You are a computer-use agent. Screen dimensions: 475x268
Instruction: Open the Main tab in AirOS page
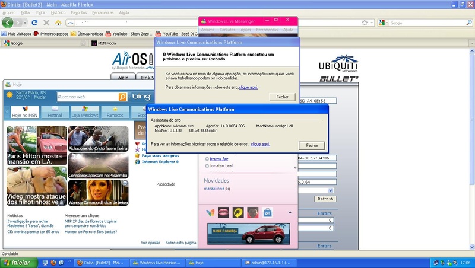(x=123, y=77)
